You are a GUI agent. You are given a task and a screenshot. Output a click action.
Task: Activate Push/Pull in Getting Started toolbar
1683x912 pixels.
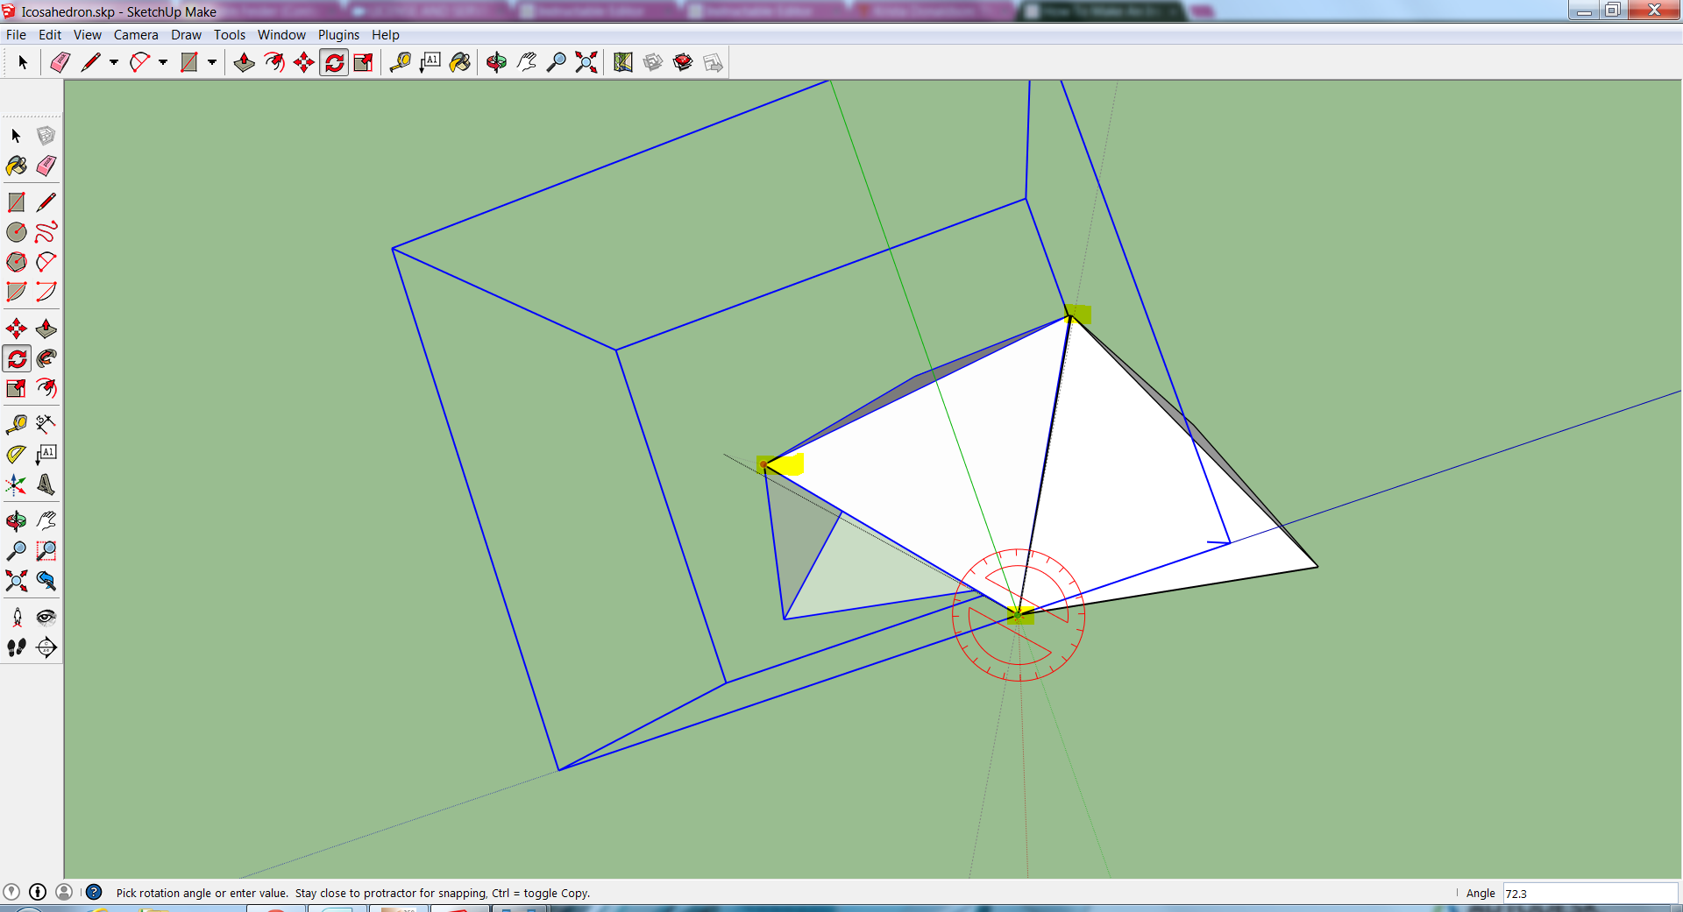coord(245,62)
